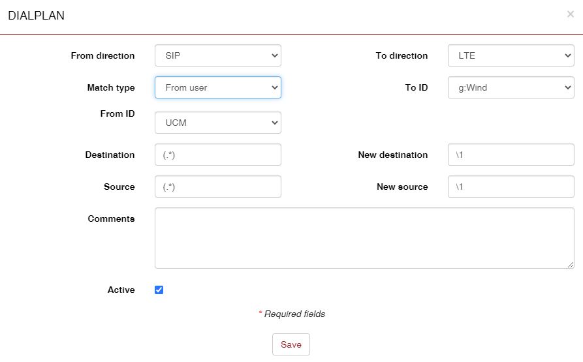Viewport: 583px width, 362px height.
Task: Select the New source text field
Action: 511,187
